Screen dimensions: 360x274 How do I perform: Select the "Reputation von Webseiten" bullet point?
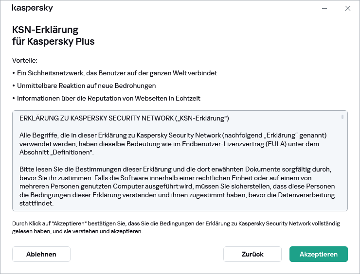(x=108, y=99)
